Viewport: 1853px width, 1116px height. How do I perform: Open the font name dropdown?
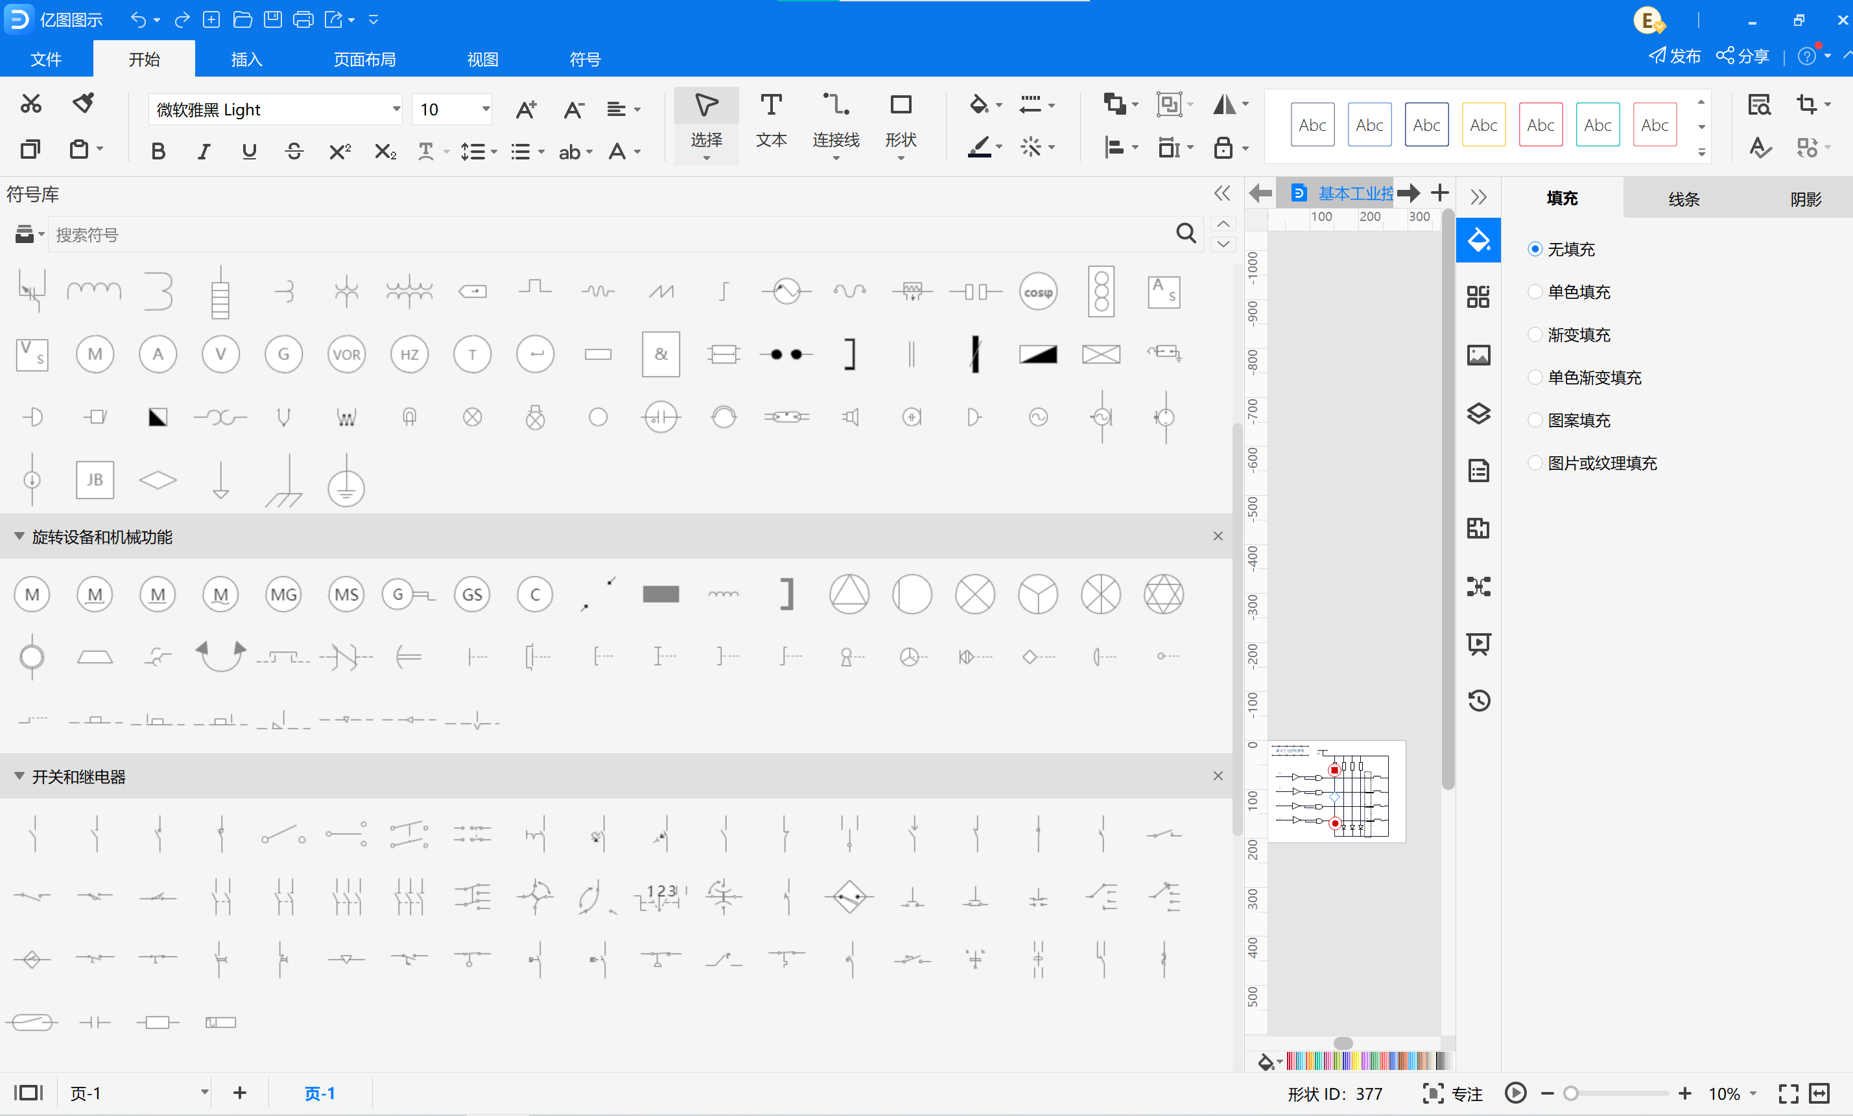coord(395,110)
